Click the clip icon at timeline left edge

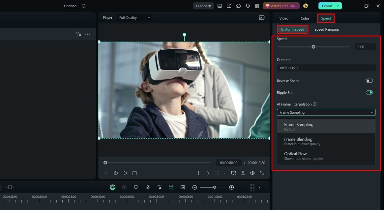10,187
